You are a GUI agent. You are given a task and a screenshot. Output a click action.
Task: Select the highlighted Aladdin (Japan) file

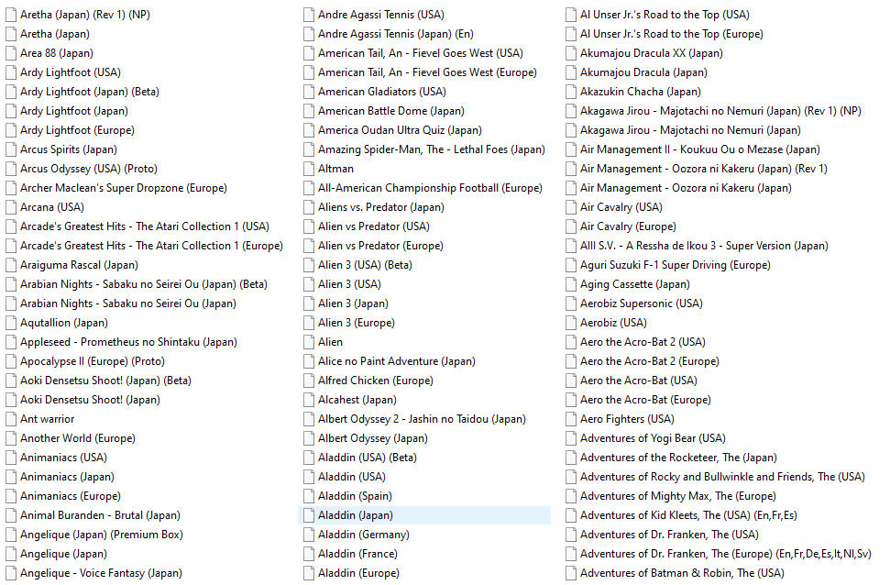(355, 515)
